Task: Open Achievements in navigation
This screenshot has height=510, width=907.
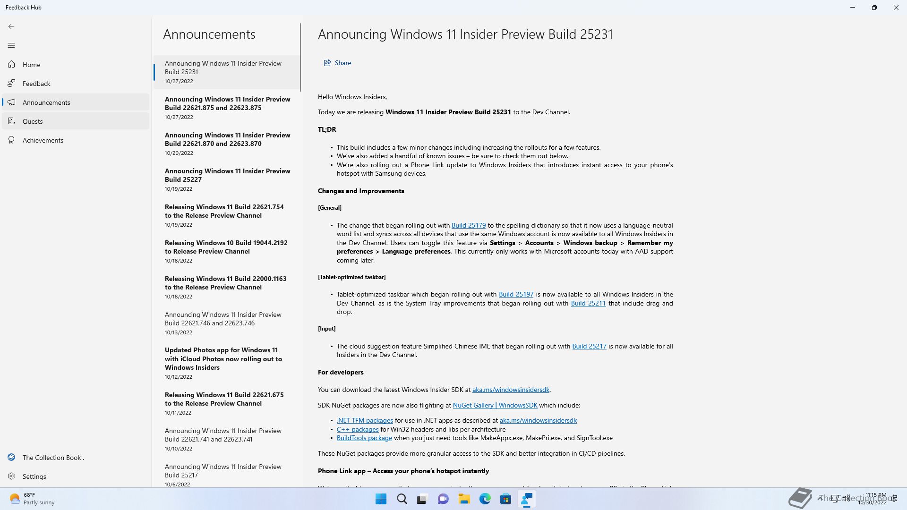Action: [76, 140]
